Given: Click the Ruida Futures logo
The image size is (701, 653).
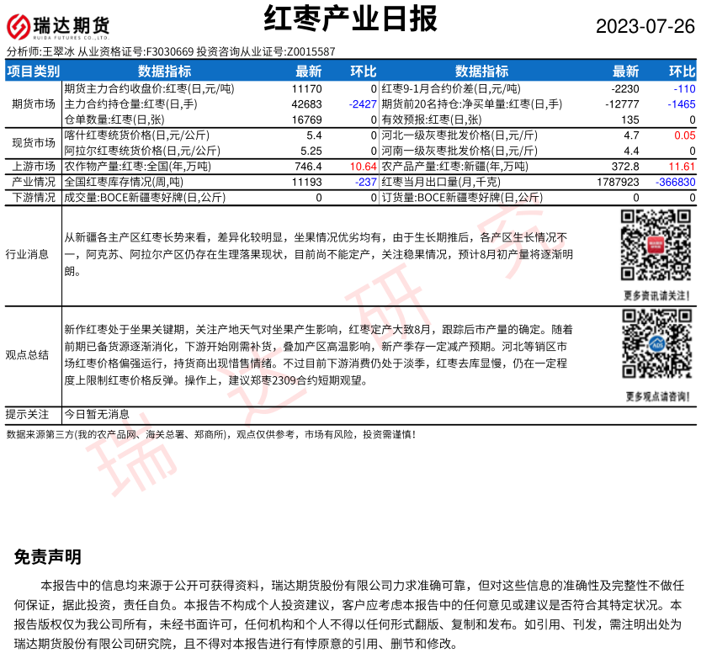Looking at the screenshot, I should coord(58,28).
